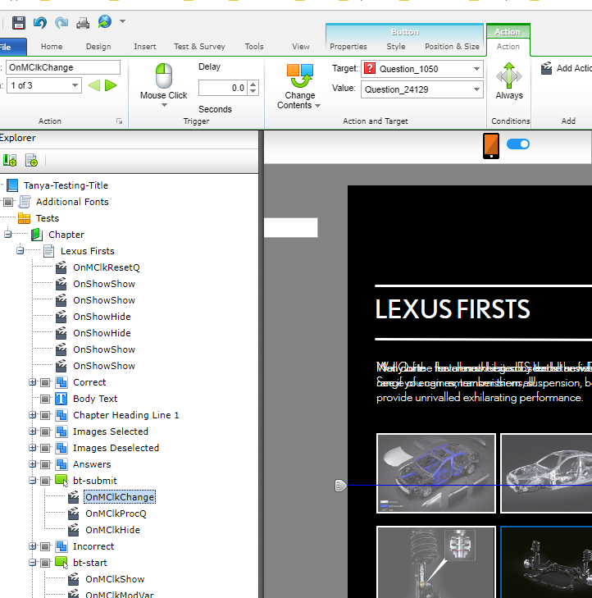Go to next action green arrow
The width and height of the screenshot is (592, 598).
click(x=111, y=85)
